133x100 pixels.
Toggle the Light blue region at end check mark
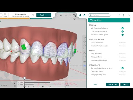(x=122, y=31)
